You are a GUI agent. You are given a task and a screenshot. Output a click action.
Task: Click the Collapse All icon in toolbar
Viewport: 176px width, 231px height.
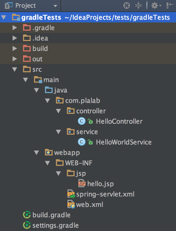[x=138, y=6]
